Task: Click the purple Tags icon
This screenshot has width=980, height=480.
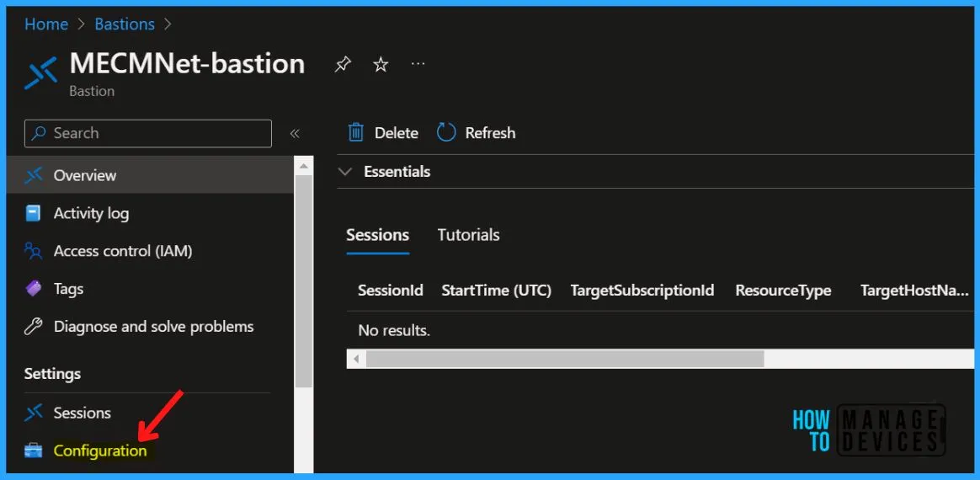Action: tap(33, 289)
